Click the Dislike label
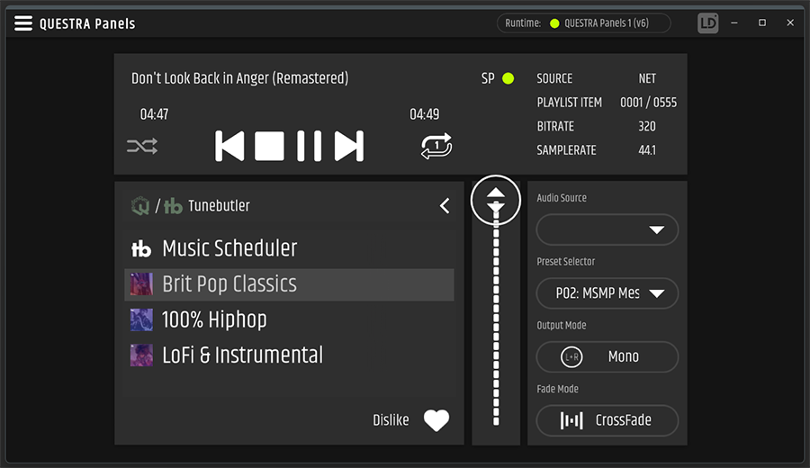The height and width of the screenshot is (468, 810). 391,420
